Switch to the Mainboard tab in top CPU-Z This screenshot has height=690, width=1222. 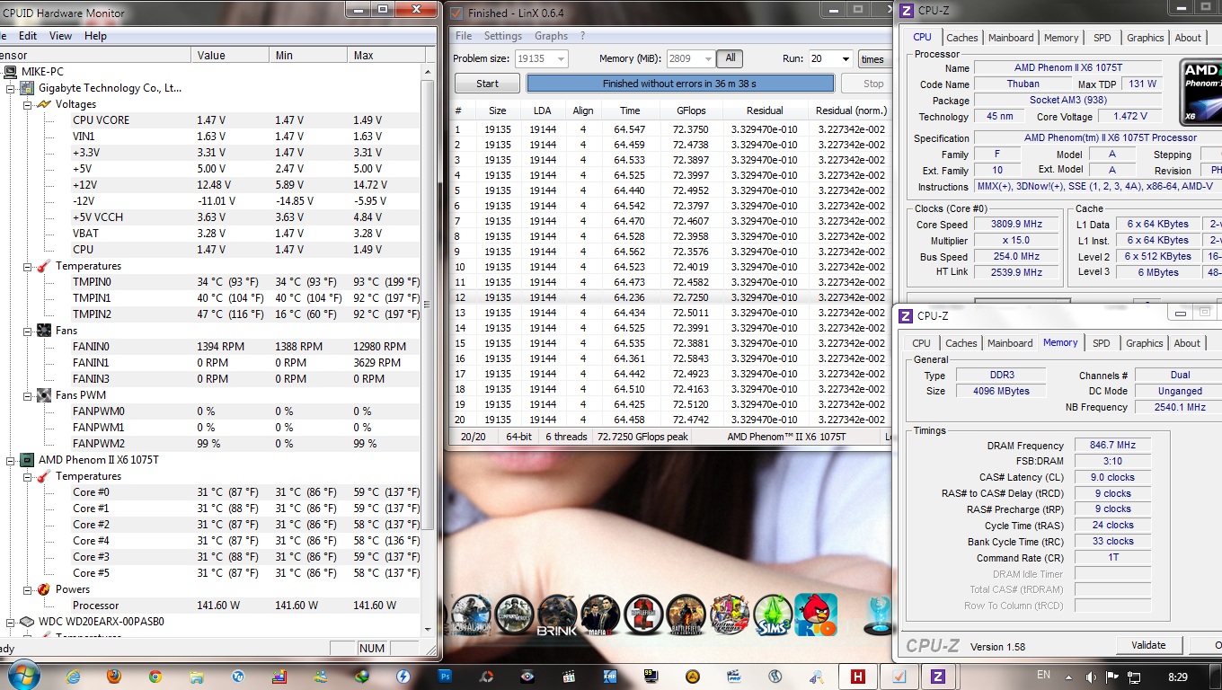coord(1011,38)
